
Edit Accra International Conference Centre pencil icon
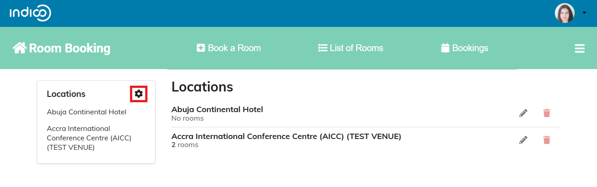click(x=523, y=140)
